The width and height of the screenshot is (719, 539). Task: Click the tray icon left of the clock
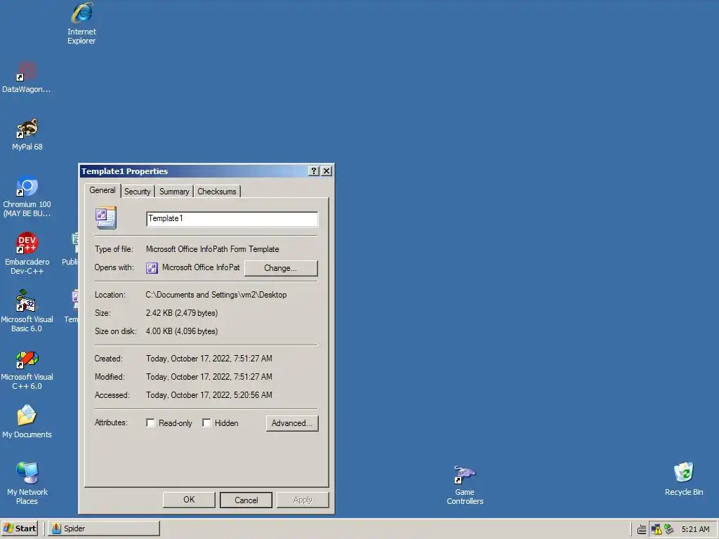coord(669,529)
